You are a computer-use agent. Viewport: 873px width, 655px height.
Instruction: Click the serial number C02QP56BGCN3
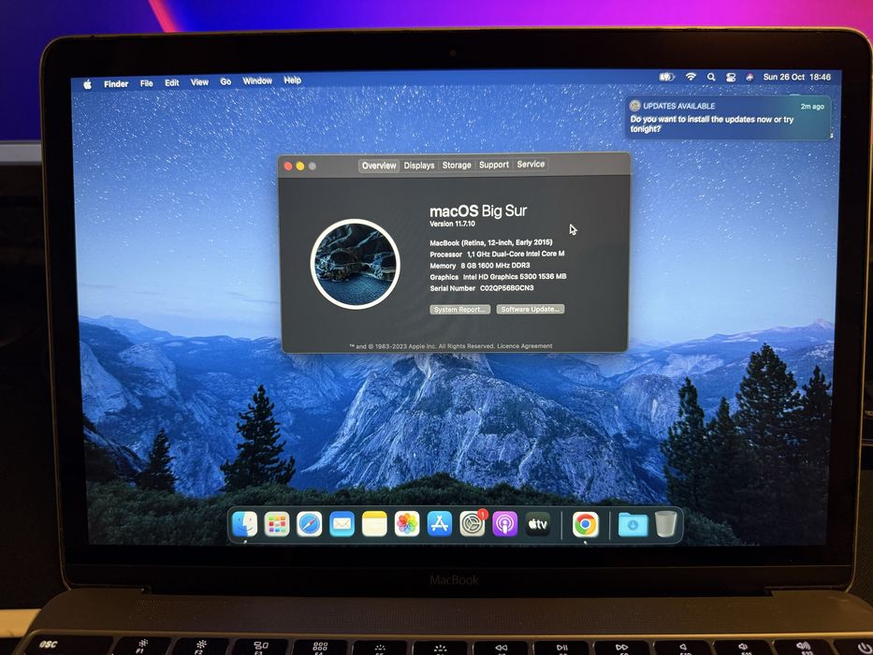tap(506, 288)
